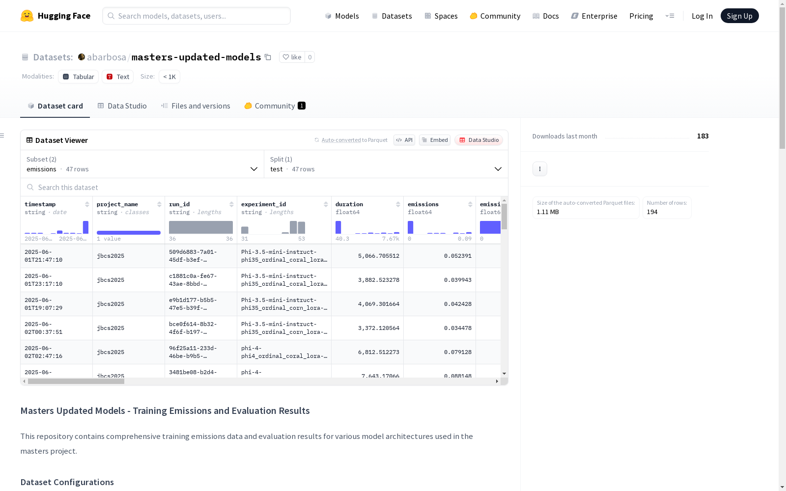This screenshot has height=491, width=786.
Task: Sort the experiment_id column
Action: (326, 204)
